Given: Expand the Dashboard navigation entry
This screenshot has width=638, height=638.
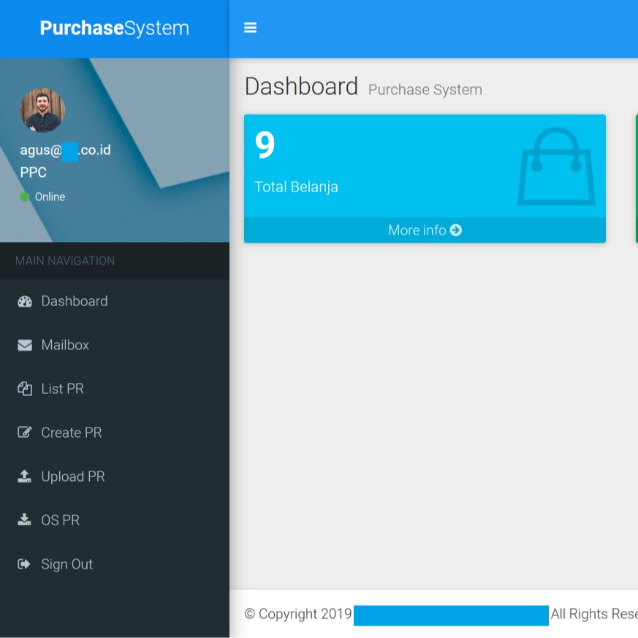Looking at the screenshot, I should [x=74, y=301].
